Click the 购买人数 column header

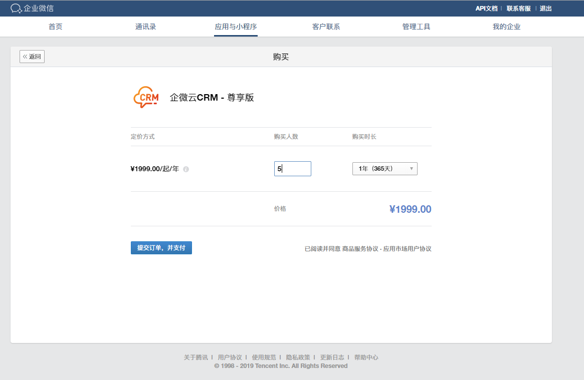pos(286,137)
